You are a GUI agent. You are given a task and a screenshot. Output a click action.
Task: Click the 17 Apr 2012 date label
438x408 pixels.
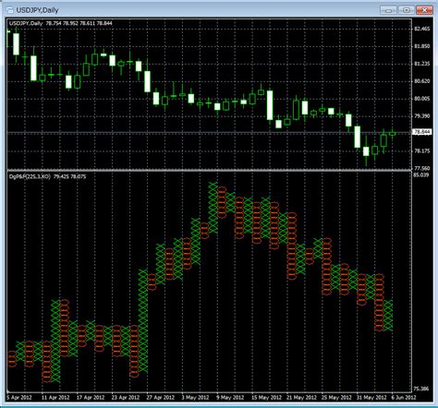[x=91, y=398]
